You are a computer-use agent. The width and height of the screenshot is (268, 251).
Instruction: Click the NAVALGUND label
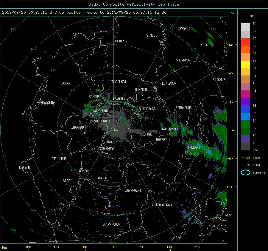(99, 121)
